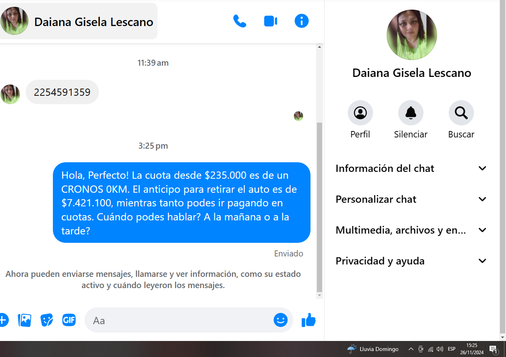Expand Privacidad y ayuda section
506x357 pixels.
point(411,261)
